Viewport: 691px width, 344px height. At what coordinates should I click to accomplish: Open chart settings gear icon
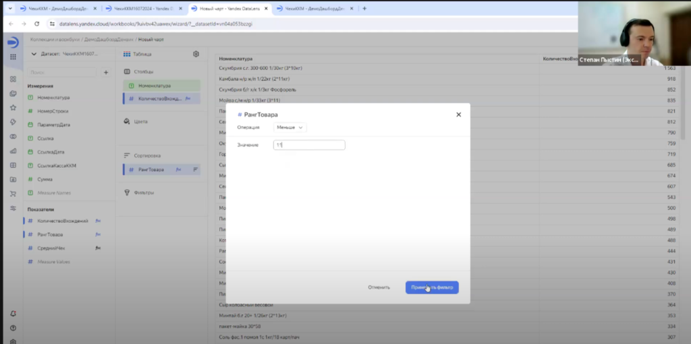tap(196, 54)
